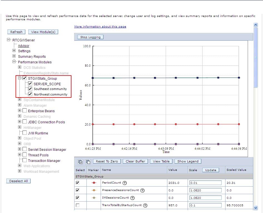Enable the Enterprise Beans checkbox

tap(24, 111)
